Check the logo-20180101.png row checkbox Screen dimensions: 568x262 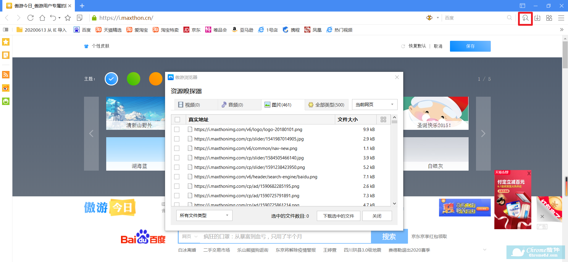tap(177, 130)
